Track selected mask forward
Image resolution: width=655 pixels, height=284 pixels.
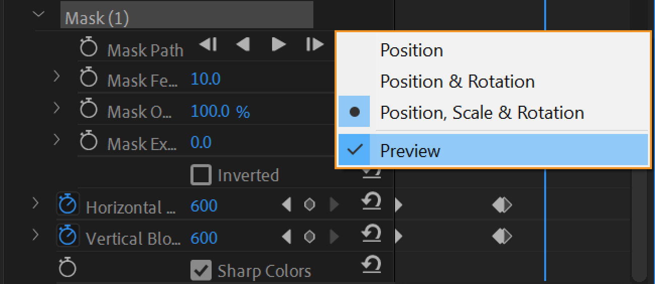click(x=278, y=45)
